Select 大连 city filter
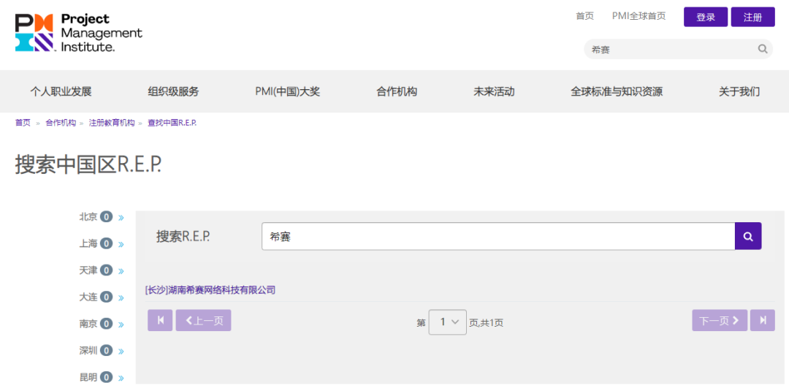789x391 pixels. point(88,297)
